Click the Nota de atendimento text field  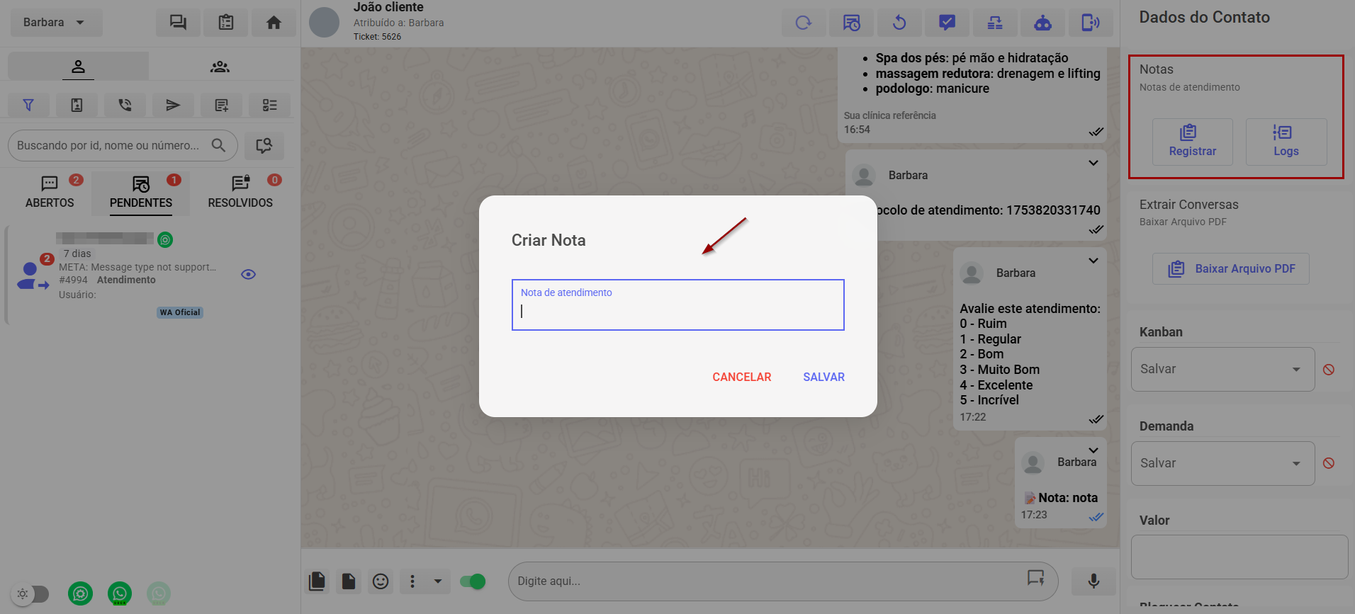(x=677, y=311)
